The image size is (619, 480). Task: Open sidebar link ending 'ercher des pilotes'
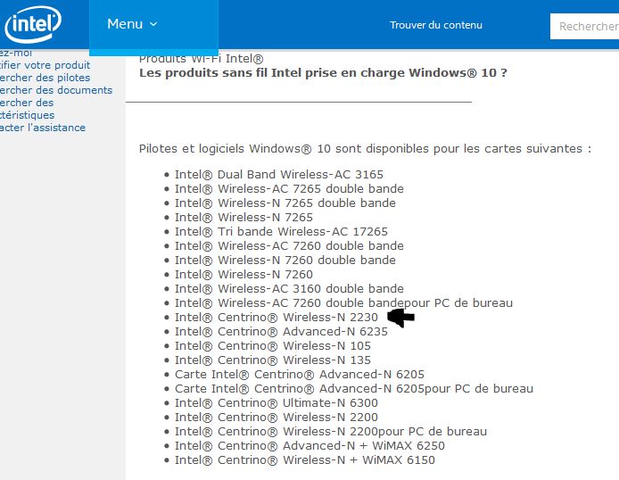point(45,78)
